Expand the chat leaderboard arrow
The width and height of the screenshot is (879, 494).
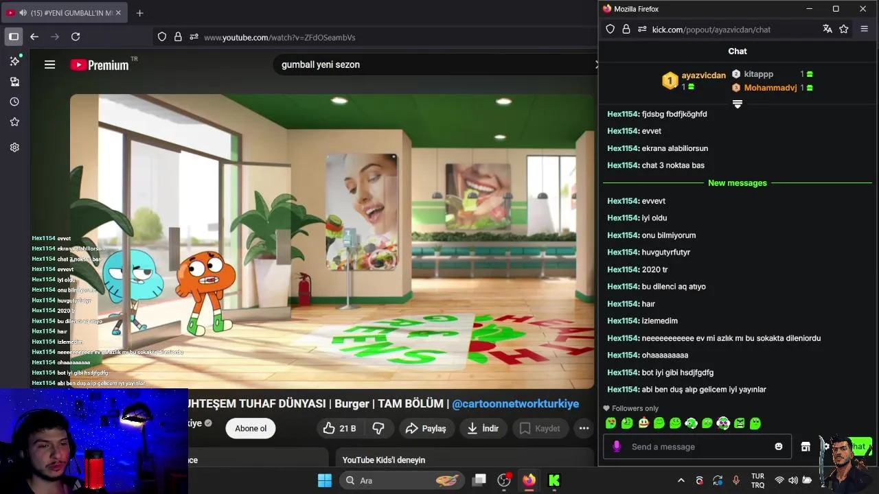coord(738,104)
